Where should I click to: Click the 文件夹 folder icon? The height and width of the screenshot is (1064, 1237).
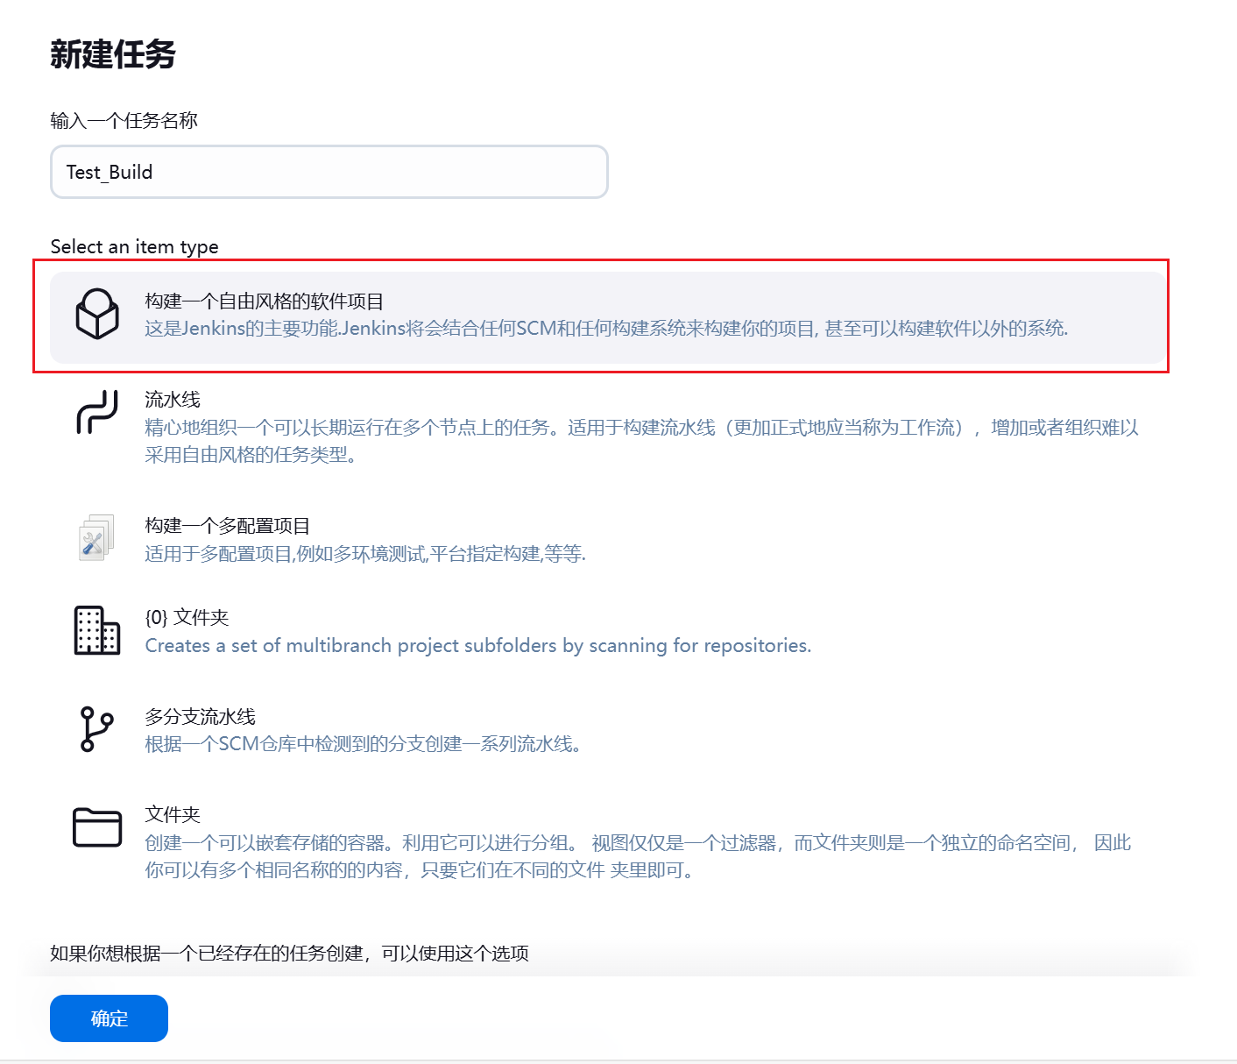(97, 827)
